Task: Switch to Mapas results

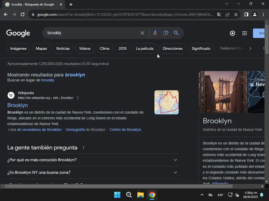Action: click(x=41, y=48)
